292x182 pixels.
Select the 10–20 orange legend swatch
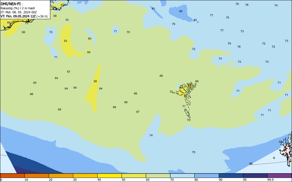37,176
